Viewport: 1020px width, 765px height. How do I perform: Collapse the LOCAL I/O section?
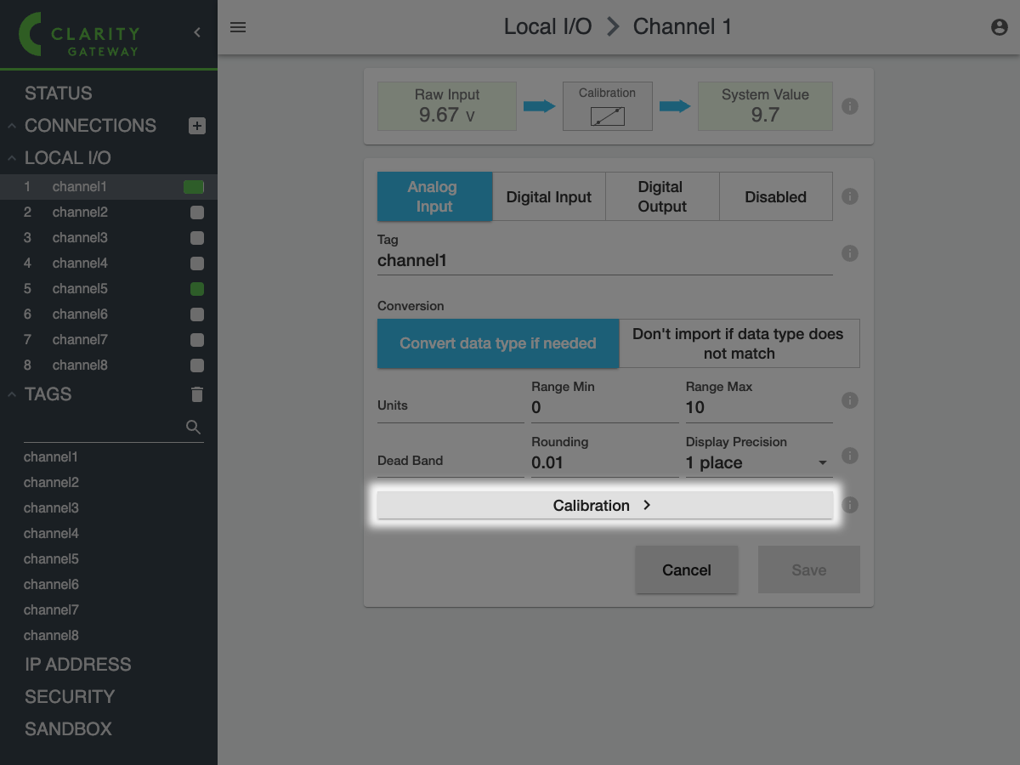tap(13, 158)
